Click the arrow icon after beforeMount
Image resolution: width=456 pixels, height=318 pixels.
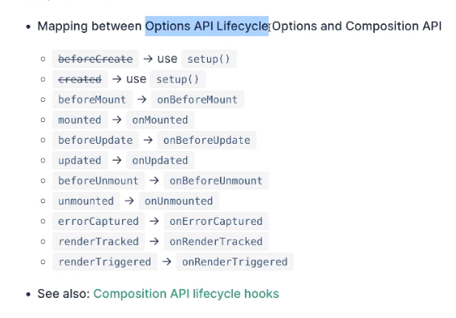142,100
